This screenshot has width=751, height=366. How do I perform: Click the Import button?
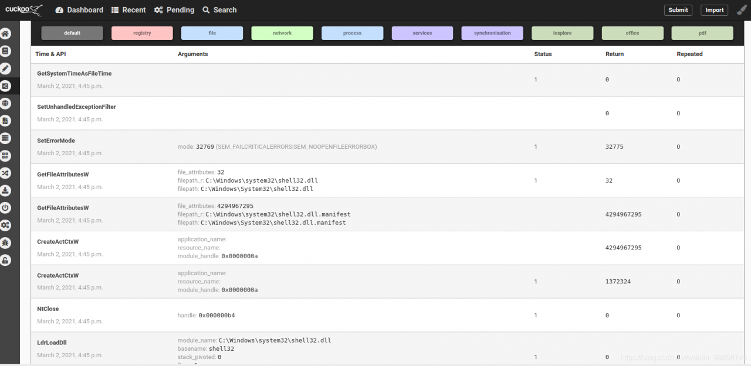point(714,10)
